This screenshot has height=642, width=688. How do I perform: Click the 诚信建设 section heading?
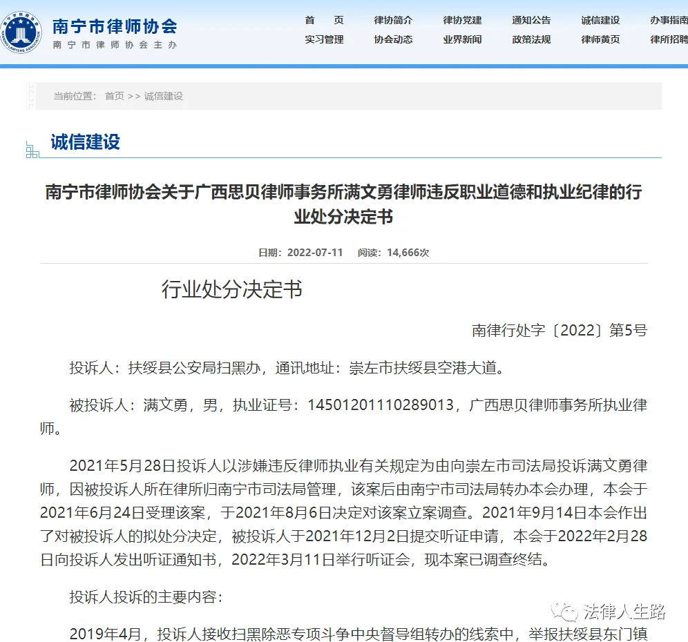(85, 142)
